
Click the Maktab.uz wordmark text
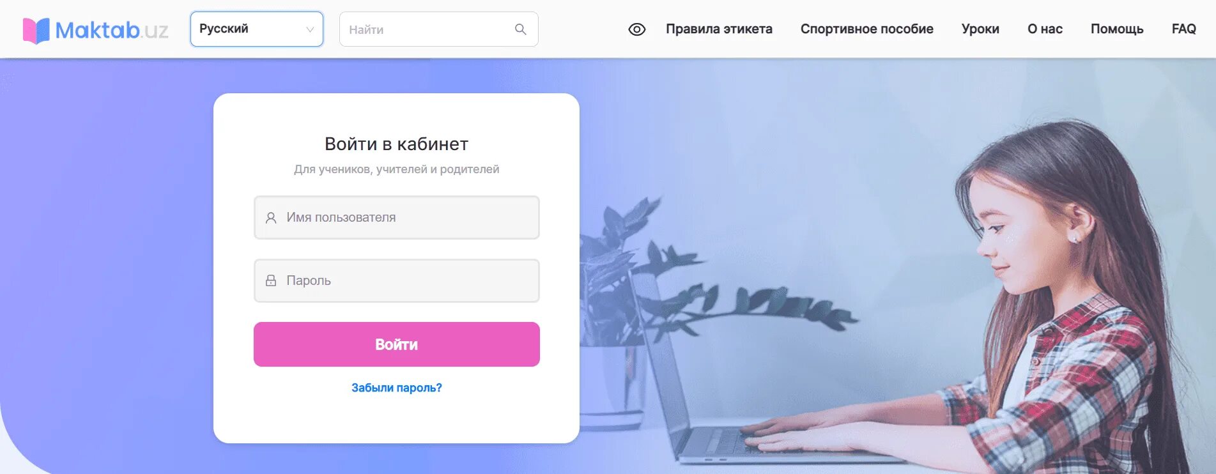point(112,30)
